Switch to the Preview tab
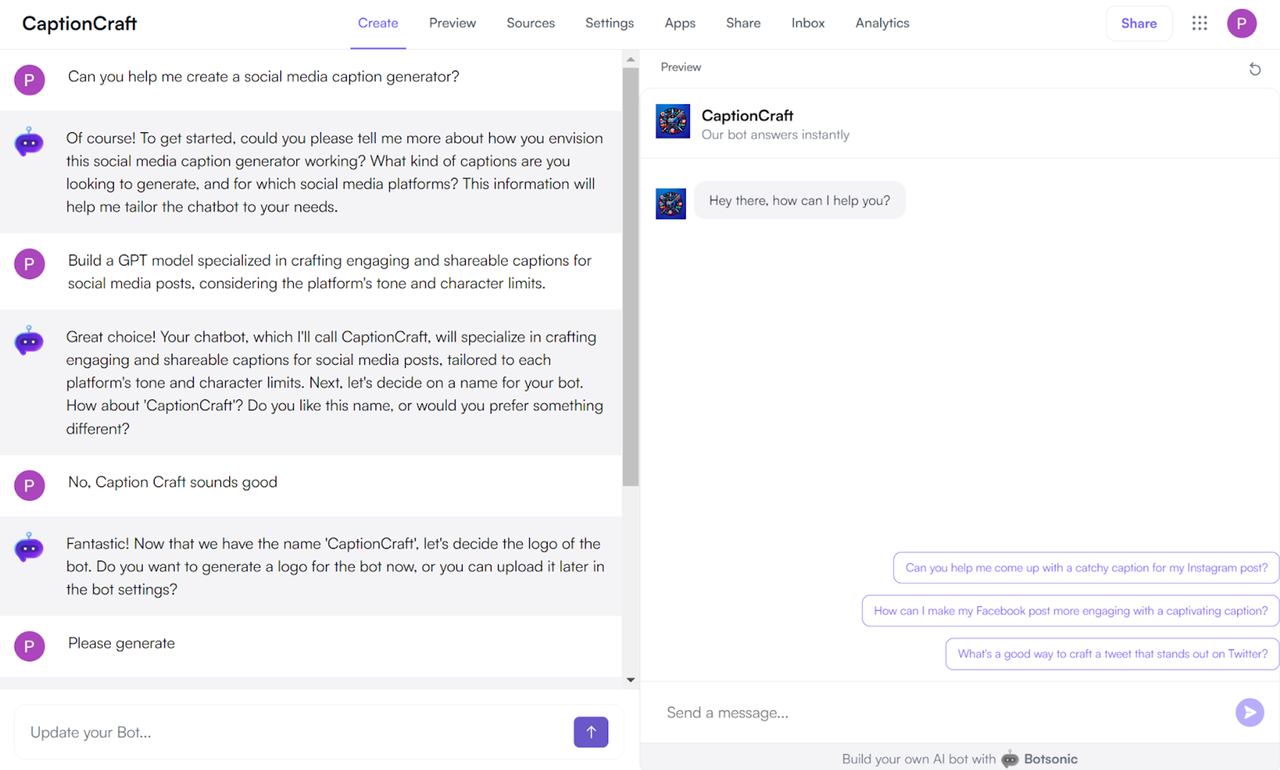1280x770 pixels. (x=452, y=23)
